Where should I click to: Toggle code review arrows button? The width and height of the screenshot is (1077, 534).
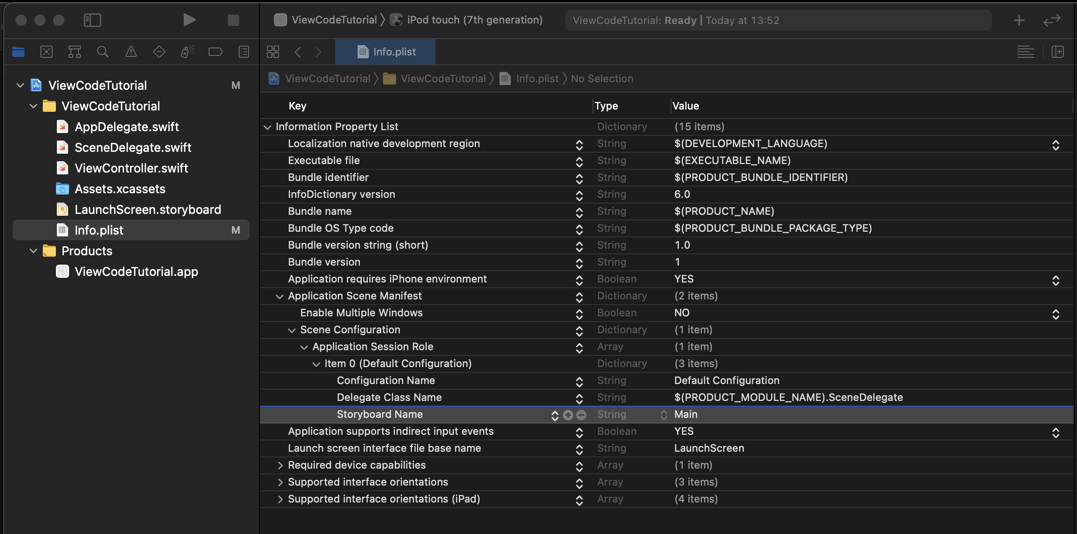tap(1052, 20)
